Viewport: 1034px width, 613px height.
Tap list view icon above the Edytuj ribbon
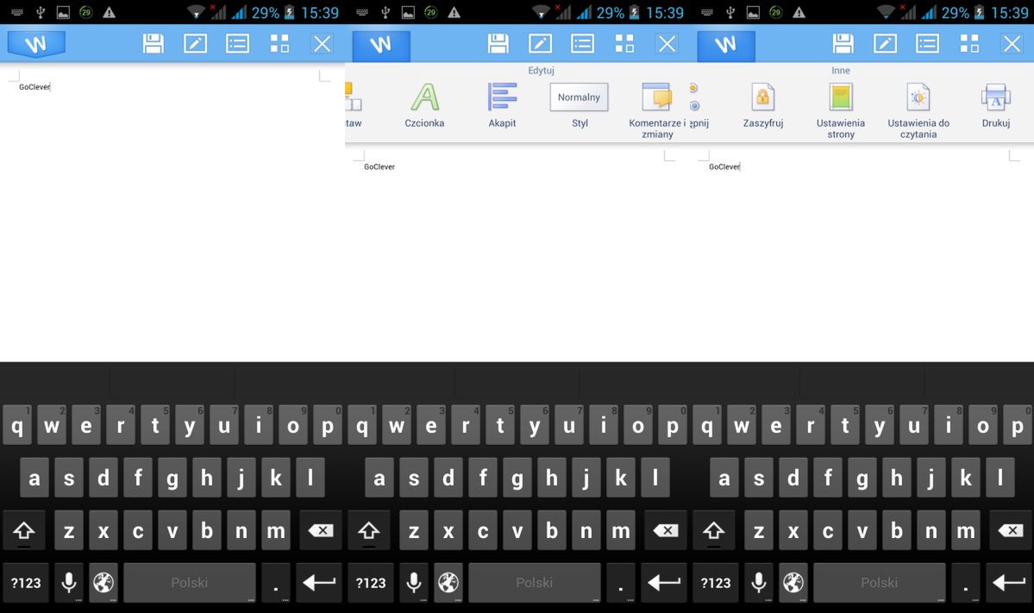[582, 44]
